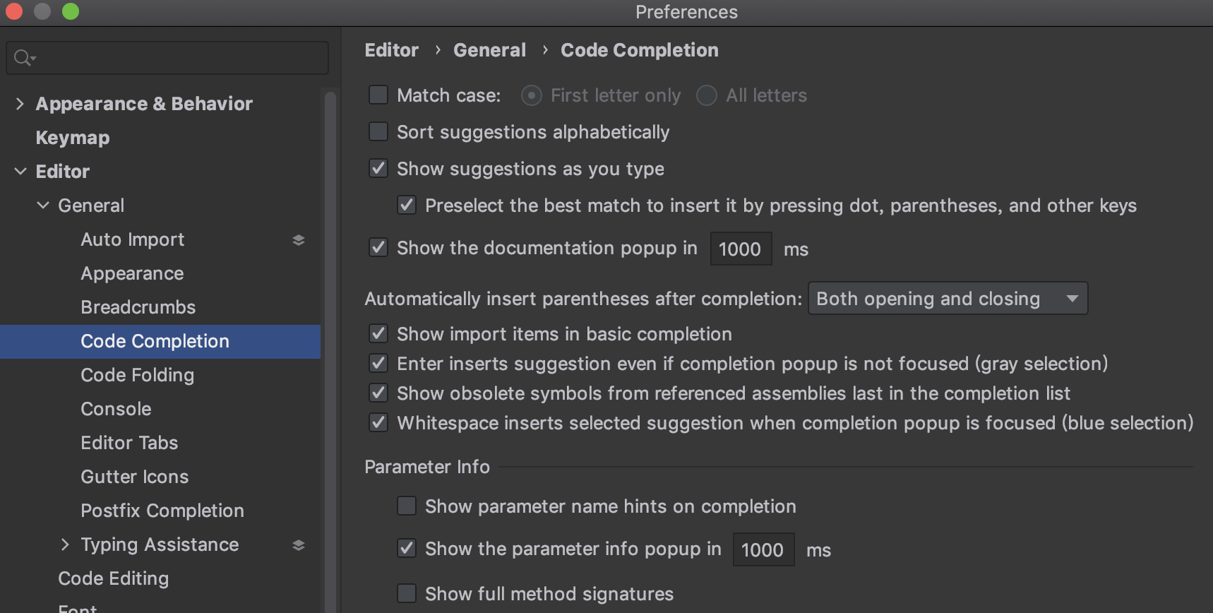Screen dimensions: 1213x613
Task: Go to Postfix Completion settings
Action: pos(162,511)
